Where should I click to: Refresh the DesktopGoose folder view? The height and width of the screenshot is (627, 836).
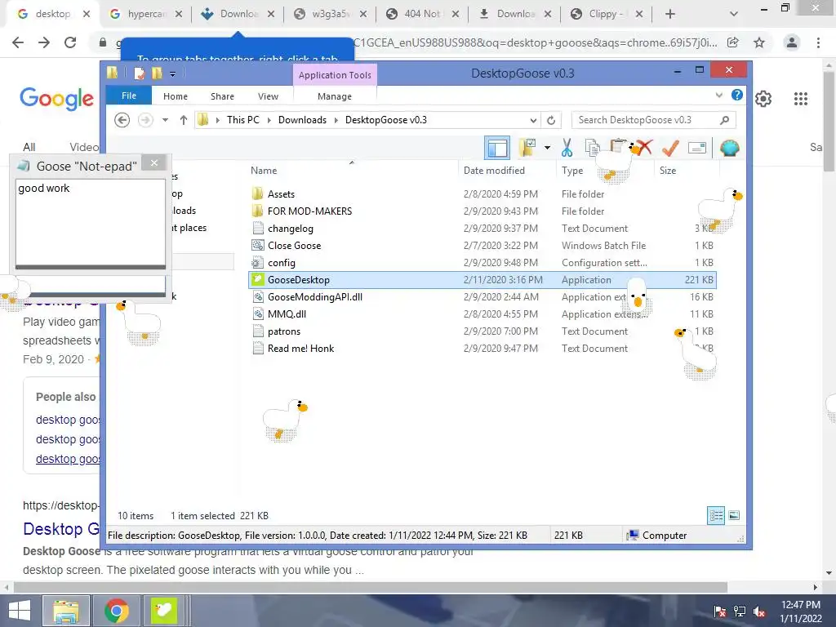click(551, 120)
